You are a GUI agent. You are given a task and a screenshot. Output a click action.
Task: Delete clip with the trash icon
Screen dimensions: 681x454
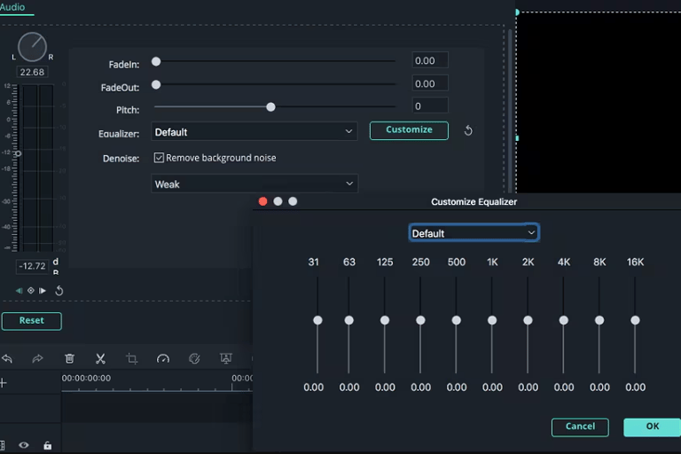[x=69, y=359]
